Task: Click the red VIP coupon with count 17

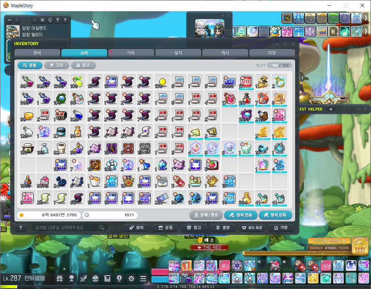Action: 246,82
